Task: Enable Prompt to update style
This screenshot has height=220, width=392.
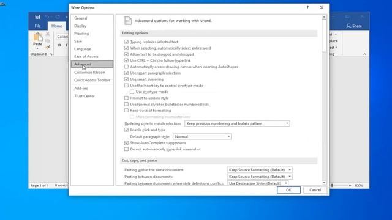Action: point(126,98)
